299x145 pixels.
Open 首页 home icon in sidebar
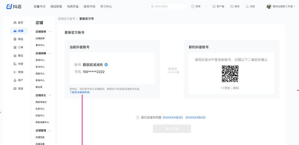point(15,23)
